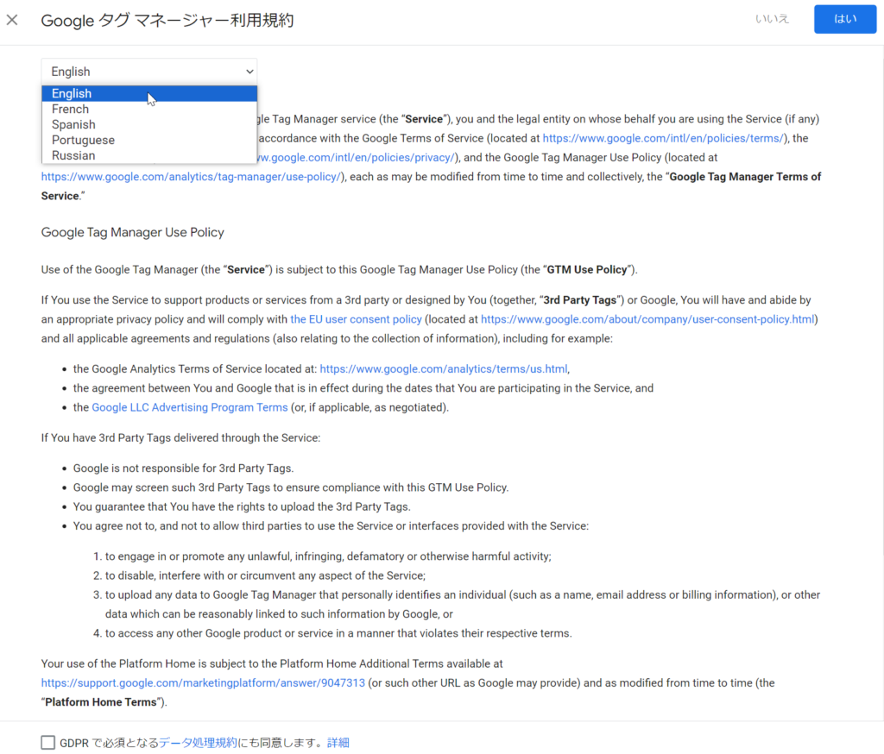
Task: Click the language dropdown arrow chevron
Action: pyautogui.click(x=249, y=72)
